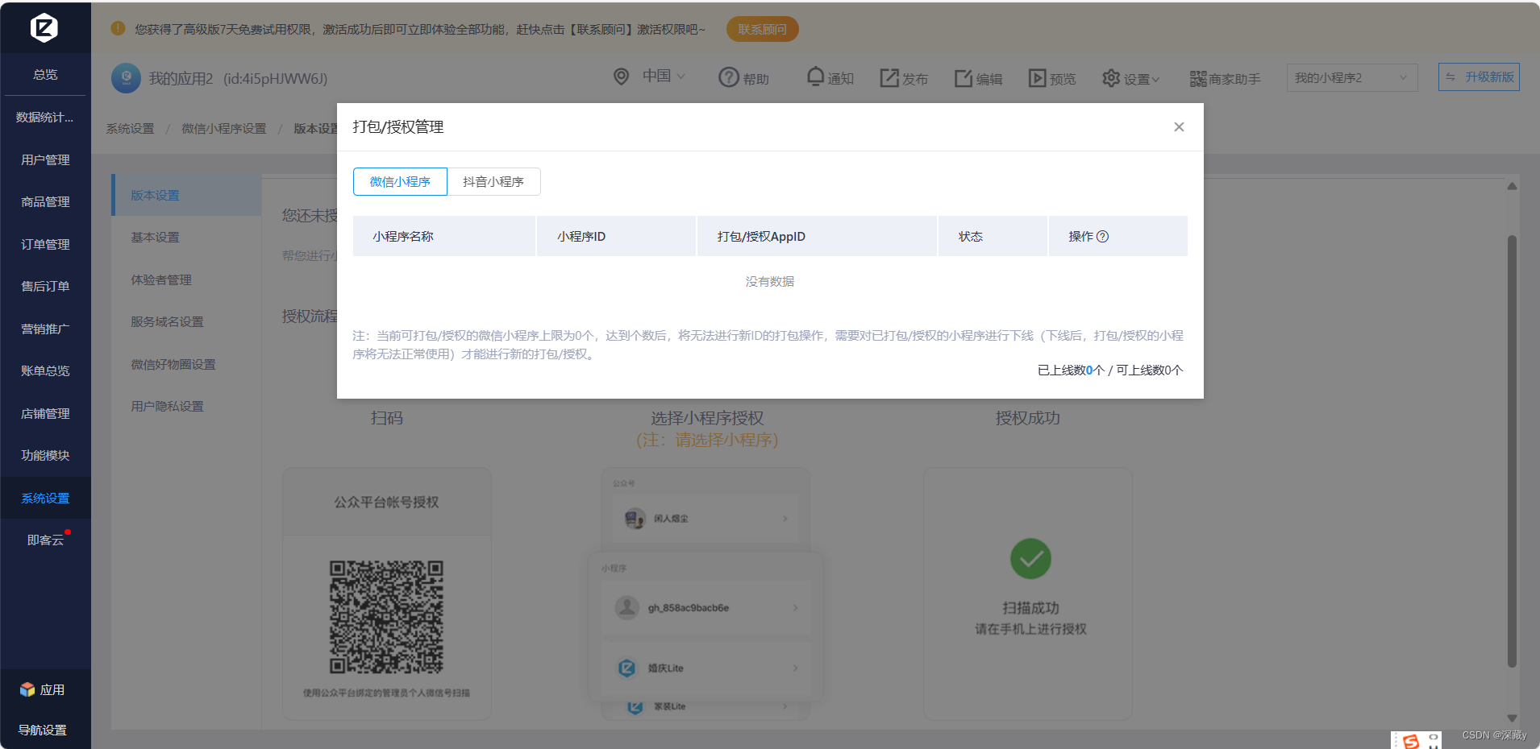Click the app logo in the sidebar
The image size is (1540, 749).
[x=44, y=28]
